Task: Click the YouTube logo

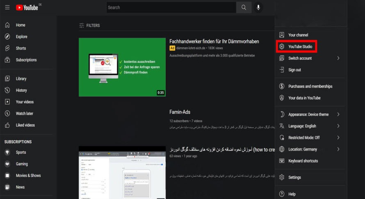Action: click(27, 7)
